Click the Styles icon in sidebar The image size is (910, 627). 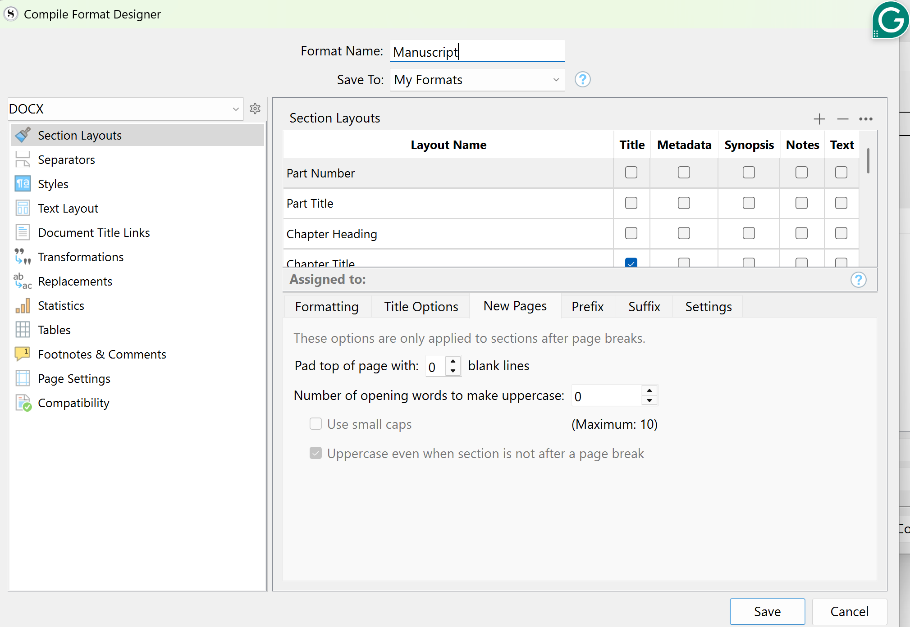point(23,184)
